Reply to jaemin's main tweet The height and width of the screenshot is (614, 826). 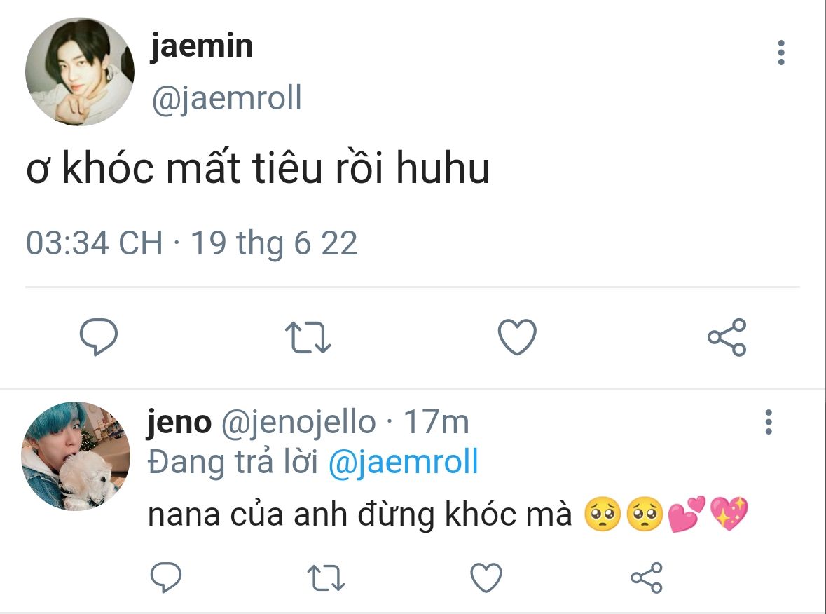click(x=98, y=338)
